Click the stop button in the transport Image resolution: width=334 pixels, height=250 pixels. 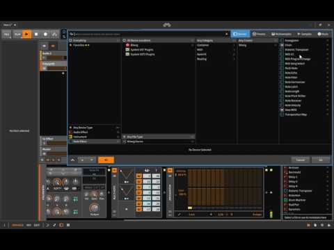point(36,34)
